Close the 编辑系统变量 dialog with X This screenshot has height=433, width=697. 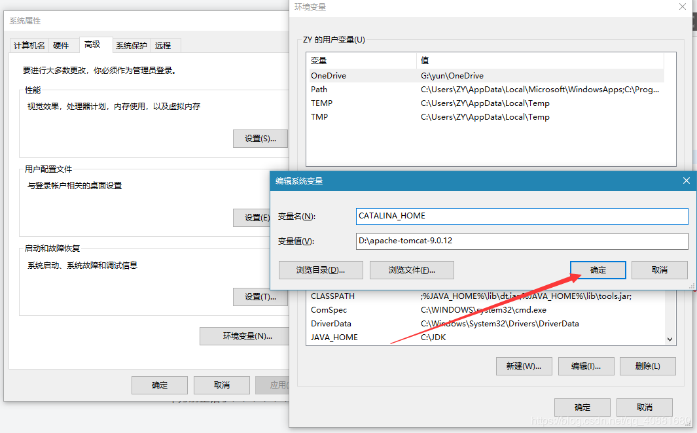coord(687,181)
